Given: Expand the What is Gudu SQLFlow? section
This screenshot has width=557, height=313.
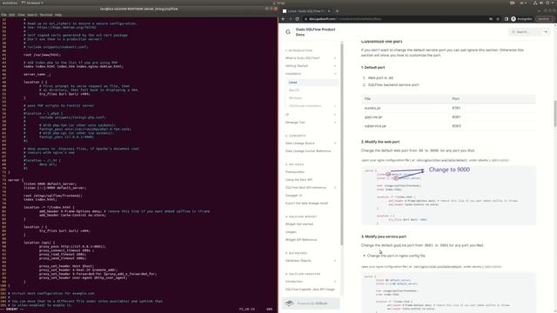Looking at the screenshot, I should click(334, 58).
